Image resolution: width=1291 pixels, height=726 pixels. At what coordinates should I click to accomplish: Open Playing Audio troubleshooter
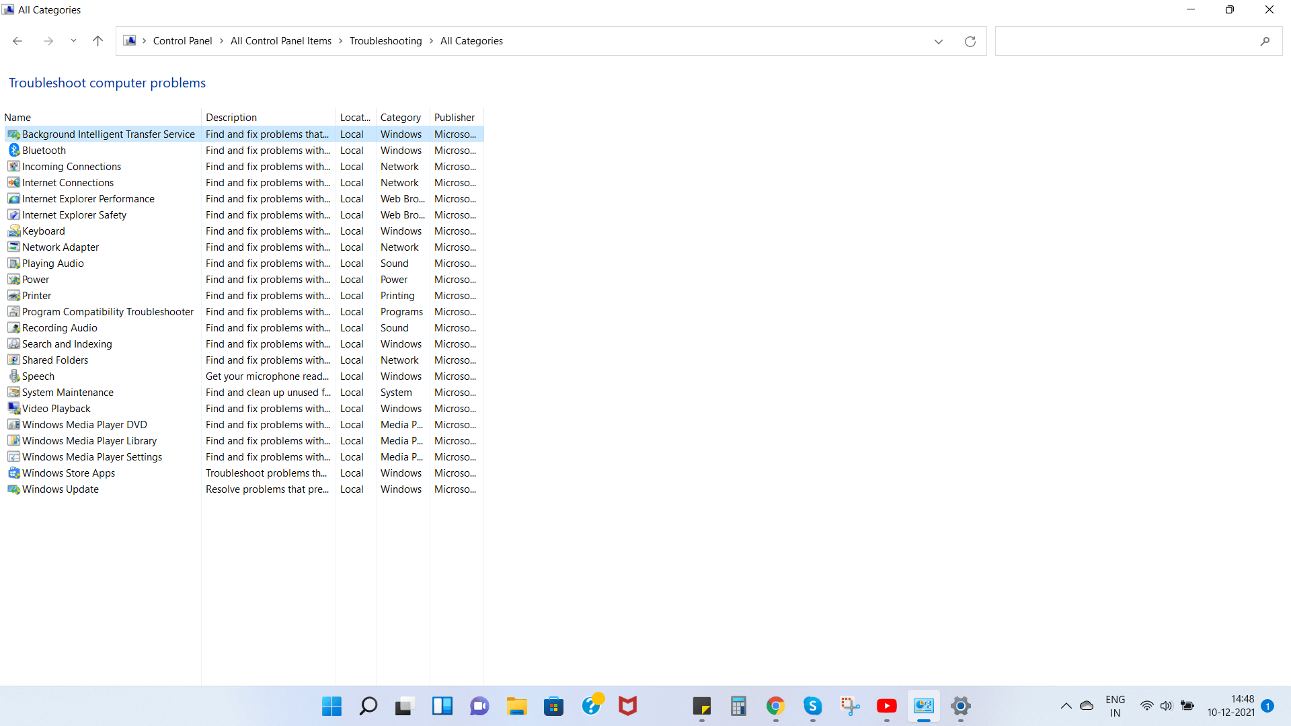click(x=52, y=262)
